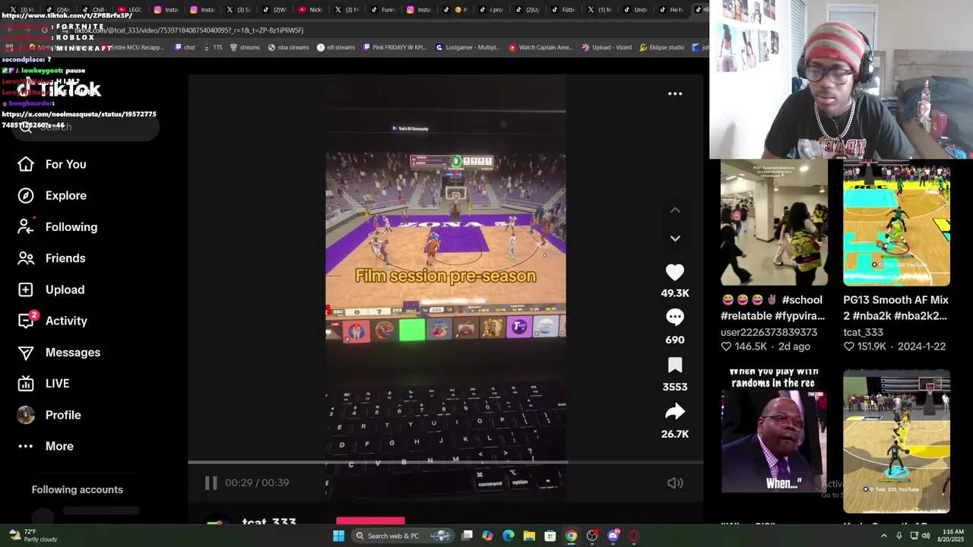973x547 pixels.
Task: Open the school hallway video thumbnail
Action: (x=774, y=223)
